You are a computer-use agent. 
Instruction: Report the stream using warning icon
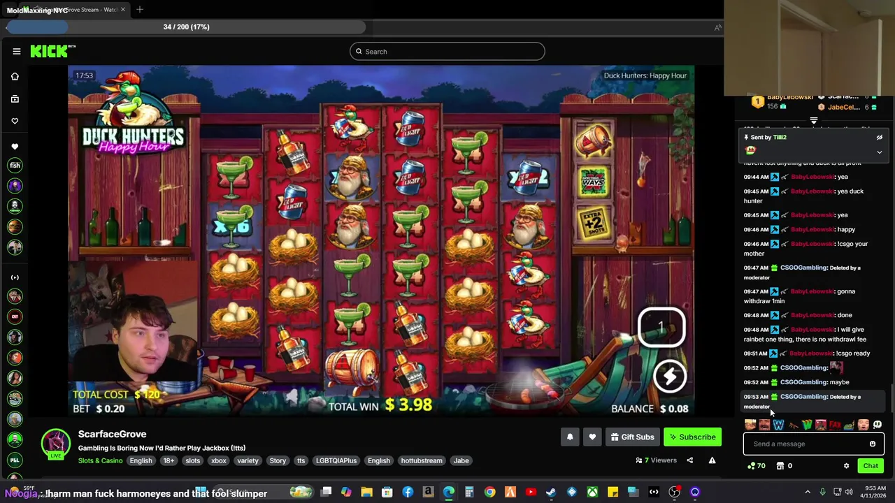[712, 460]
